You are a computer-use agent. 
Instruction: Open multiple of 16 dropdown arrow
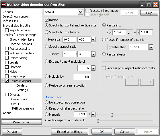(x=93, y=68)
